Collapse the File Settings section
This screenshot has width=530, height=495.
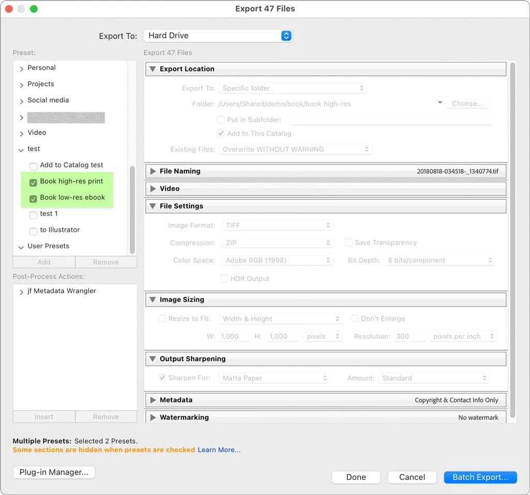[x=153, y=206]
